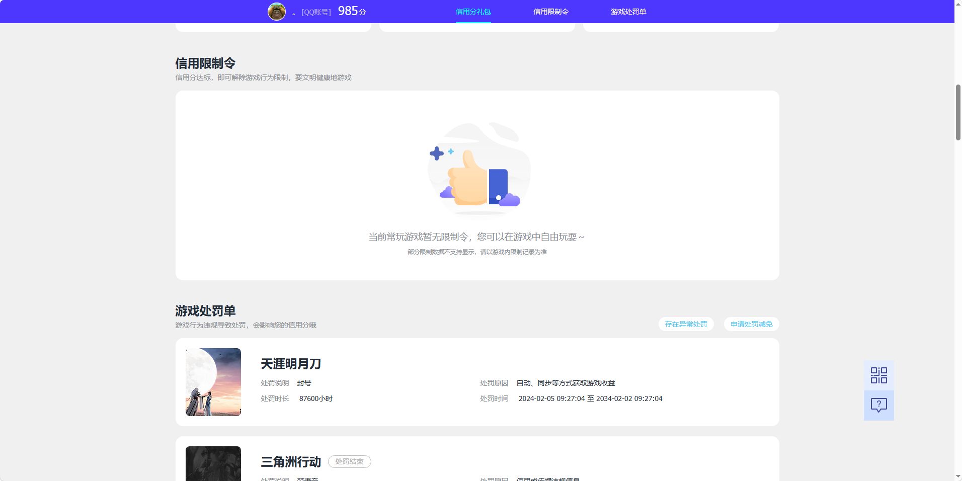Click the 985分 credit score
Screen dimensions: 962x481
pyautogui.click(x=352, y=11)
